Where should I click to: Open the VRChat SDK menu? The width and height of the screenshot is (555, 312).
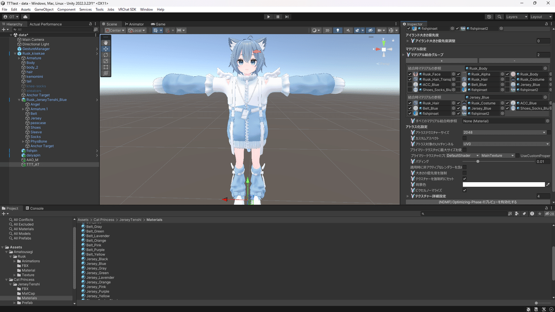(x=126, y=9)
